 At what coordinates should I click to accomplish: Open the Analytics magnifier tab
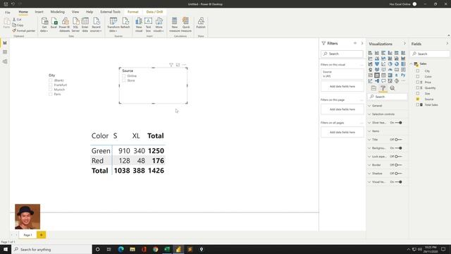pyautogui.click(x=392, y=88)
